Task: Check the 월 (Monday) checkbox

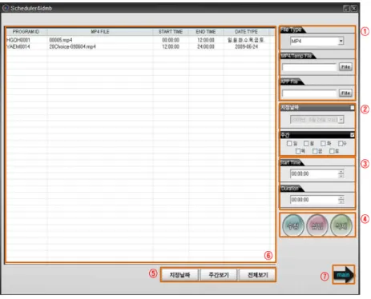Action: click(306, 143)
